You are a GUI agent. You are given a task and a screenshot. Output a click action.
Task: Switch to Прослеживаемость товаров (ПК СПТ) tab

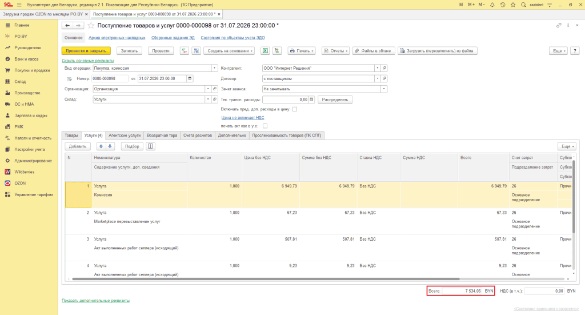(x=287, y=135)
